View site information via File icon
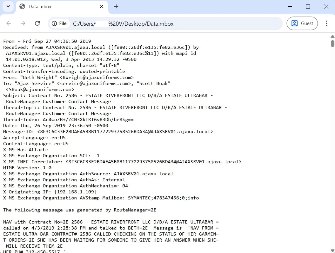335x253 pixels. 59,23
